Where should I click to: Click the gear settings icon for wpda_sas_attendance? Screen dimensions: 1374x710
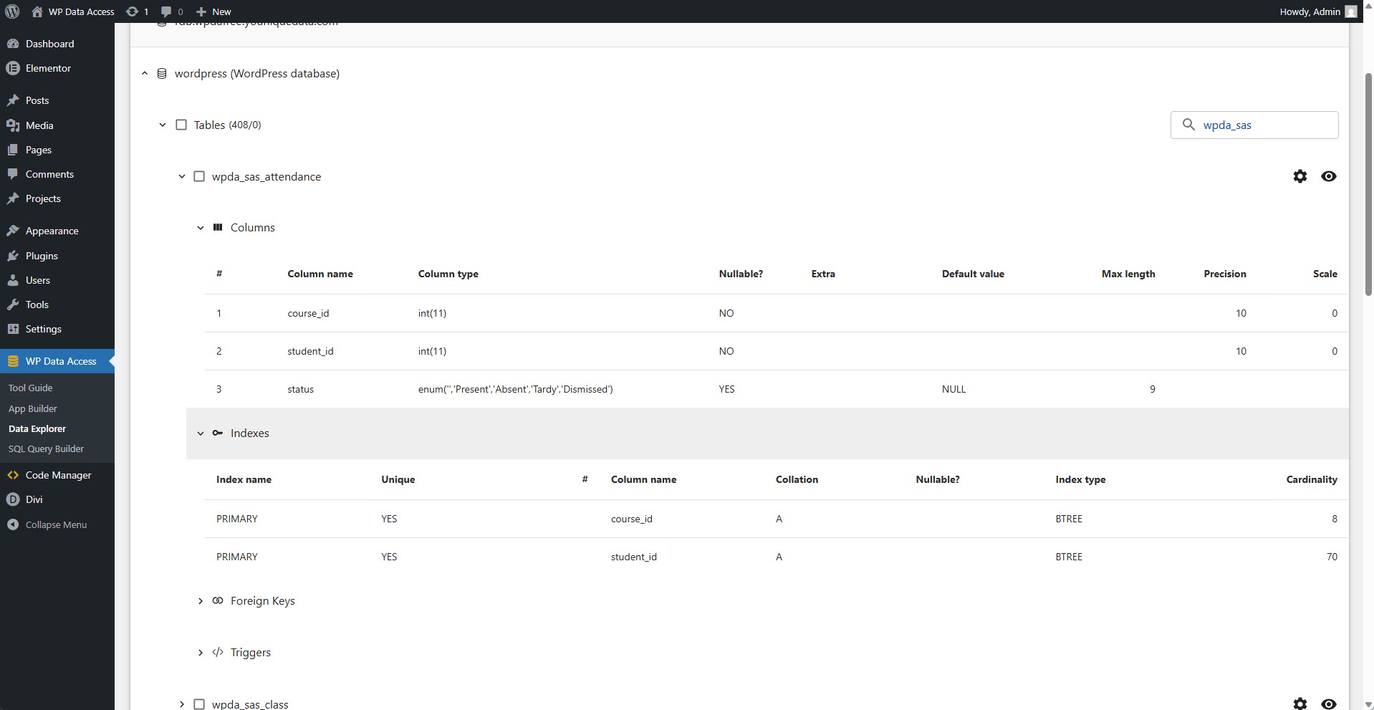click(x=1299, y=176)
